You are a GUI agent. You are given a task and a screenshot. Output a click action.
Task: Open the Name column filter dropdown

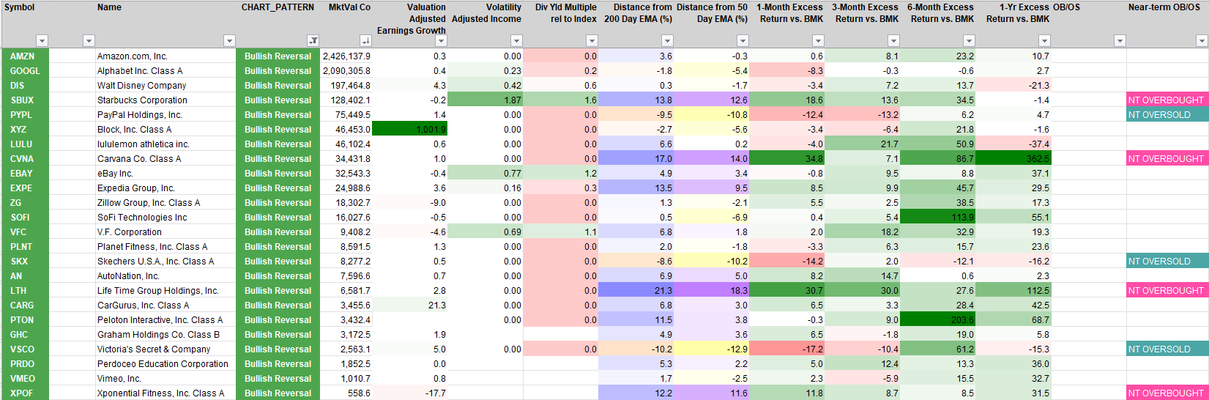tap(229, 41)
